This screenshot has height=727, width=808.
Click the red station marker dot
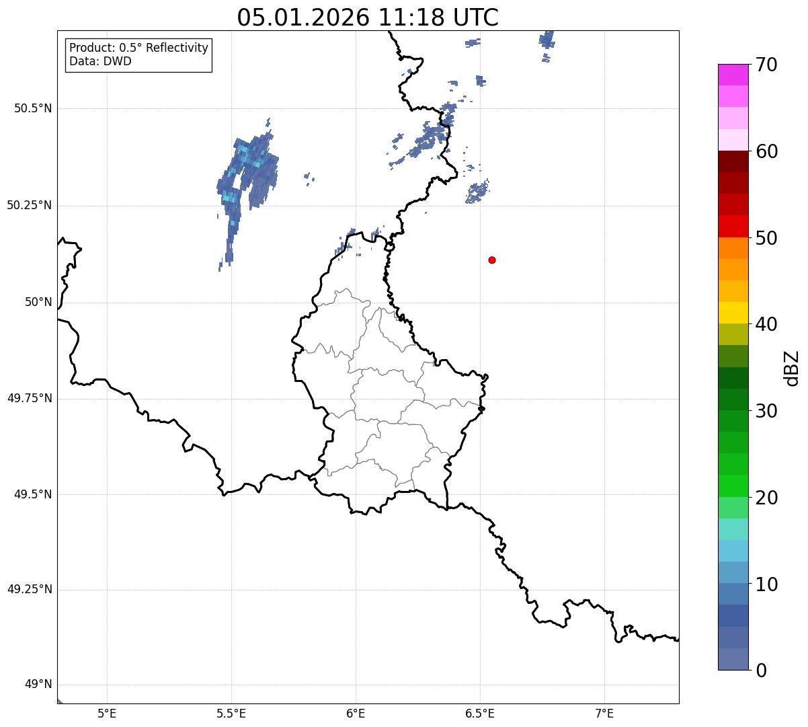(x=492, y=260)
